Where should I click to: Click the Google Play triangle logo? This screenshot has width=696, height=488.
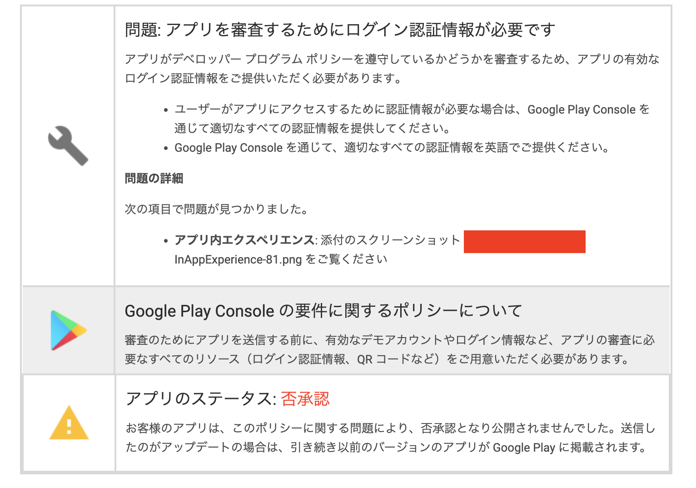click(x=69, y=330)
